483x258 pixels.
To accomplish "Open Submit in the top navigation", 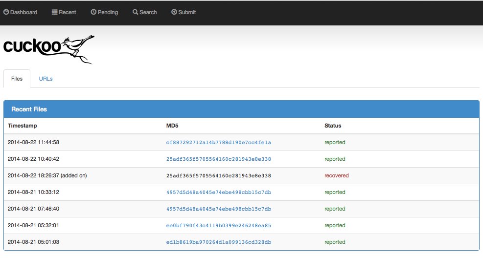I will (184, 12).
